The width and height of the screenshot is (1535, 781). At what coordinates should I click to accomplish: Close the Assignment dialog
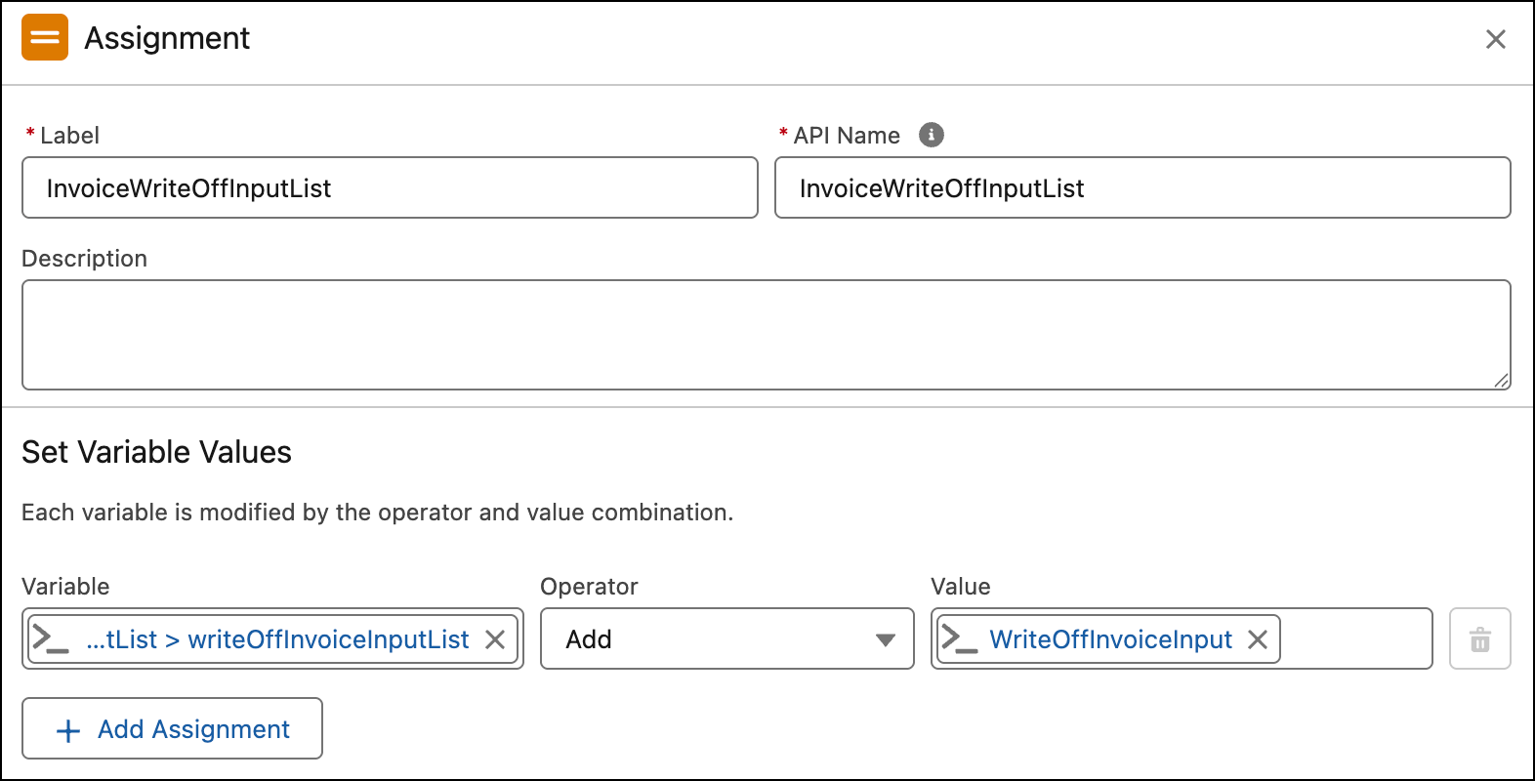coord(1495,39)
